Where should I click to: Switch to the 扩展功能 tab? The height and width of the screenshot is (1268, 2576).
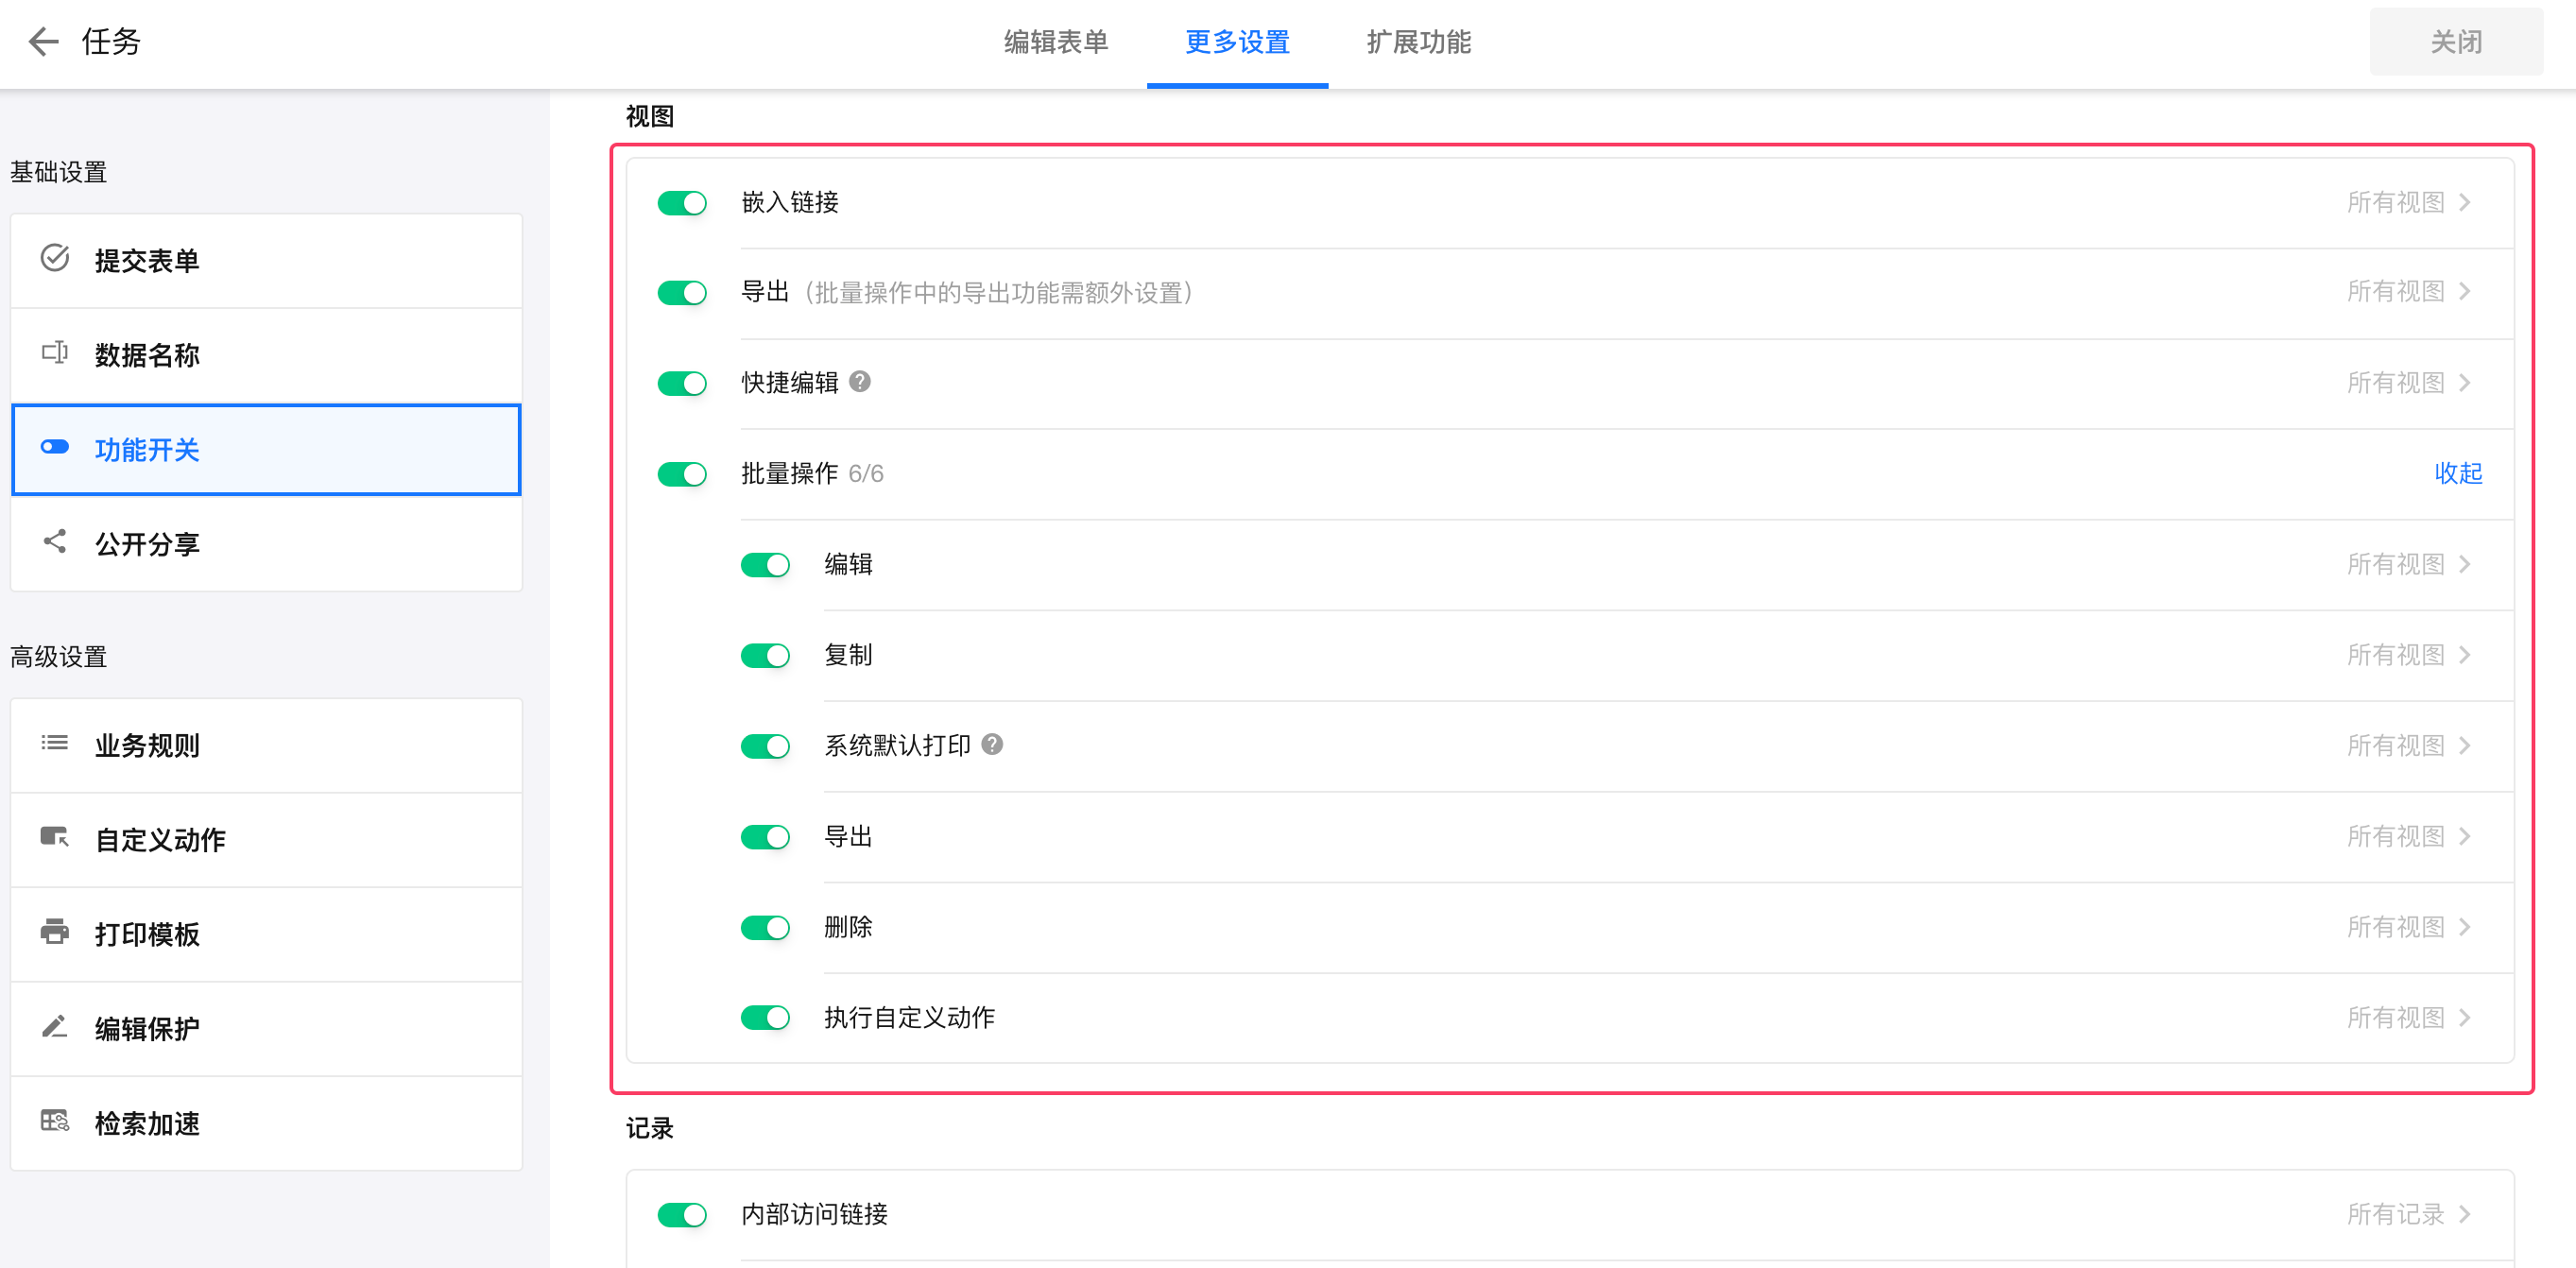(1418, 42)
